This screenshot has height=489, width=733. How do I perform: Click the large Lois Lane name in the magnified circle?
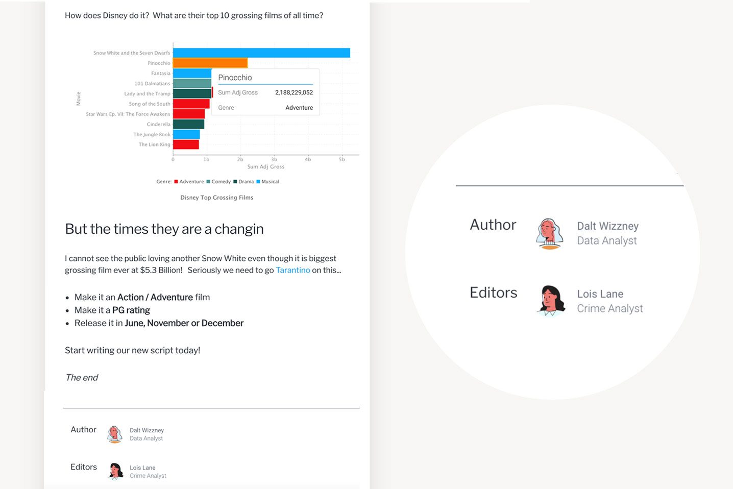[600, 294]
